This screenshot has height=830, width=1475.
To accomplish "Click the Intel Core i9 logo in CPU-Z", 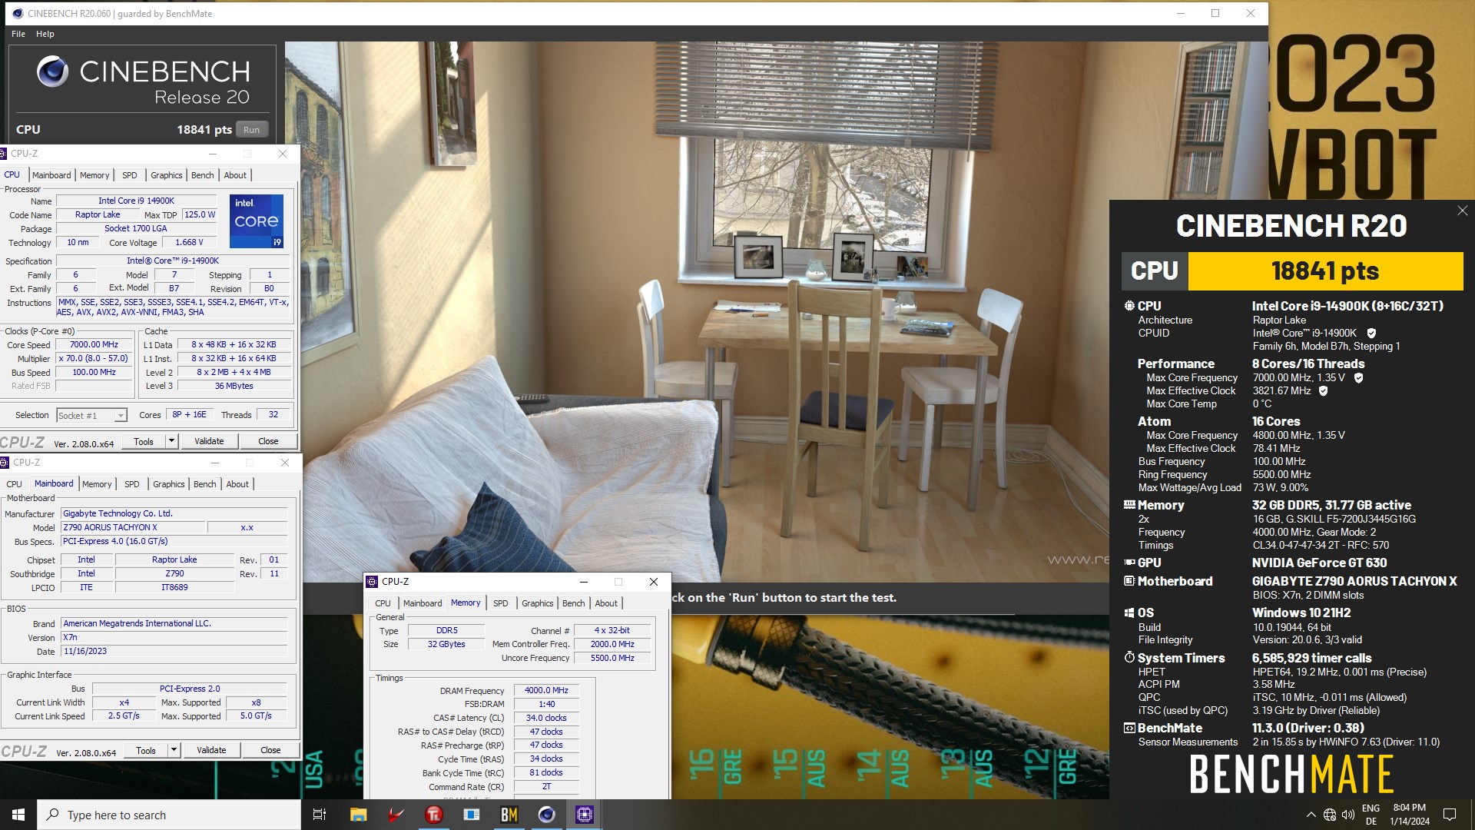I will coord(257,221).
